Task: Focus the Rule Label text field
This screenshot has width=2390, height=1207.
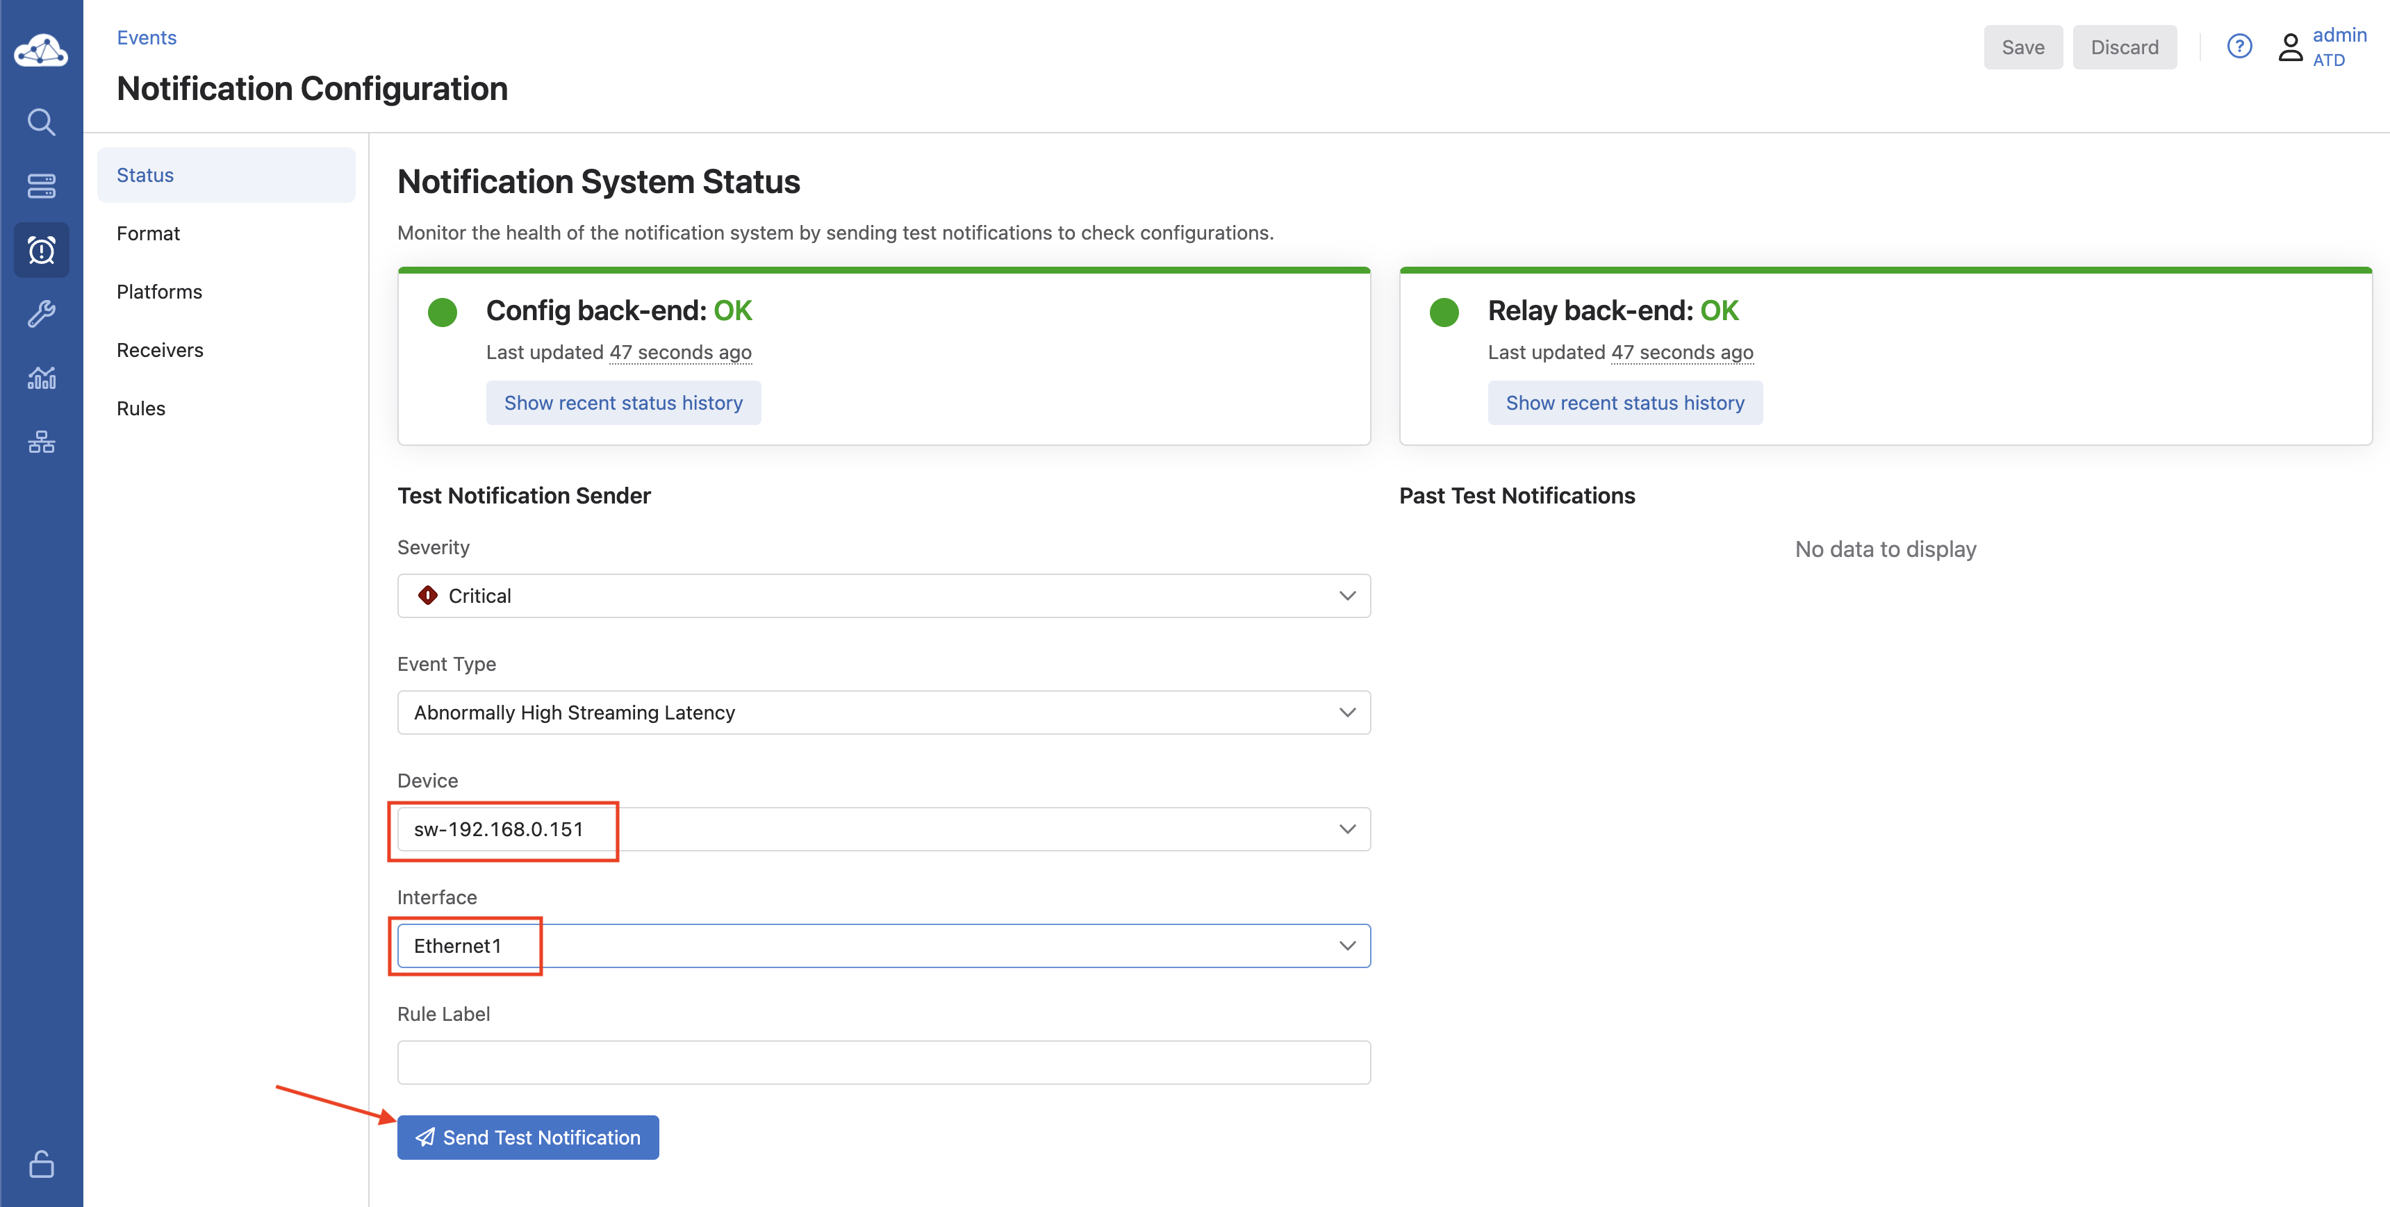Action: (x=882, y=1063)
